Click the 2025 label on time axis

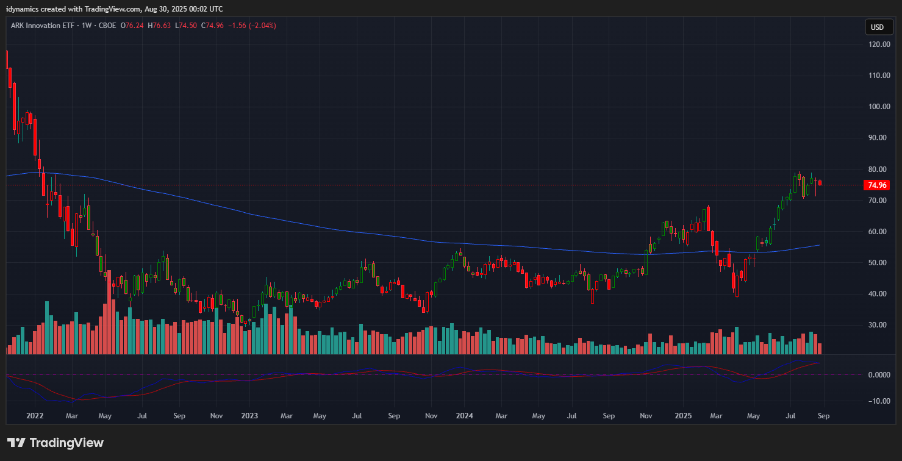click(x=684, y=416)
